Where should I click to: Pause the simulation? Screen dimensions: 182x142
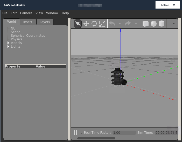(x=75, y=132)
